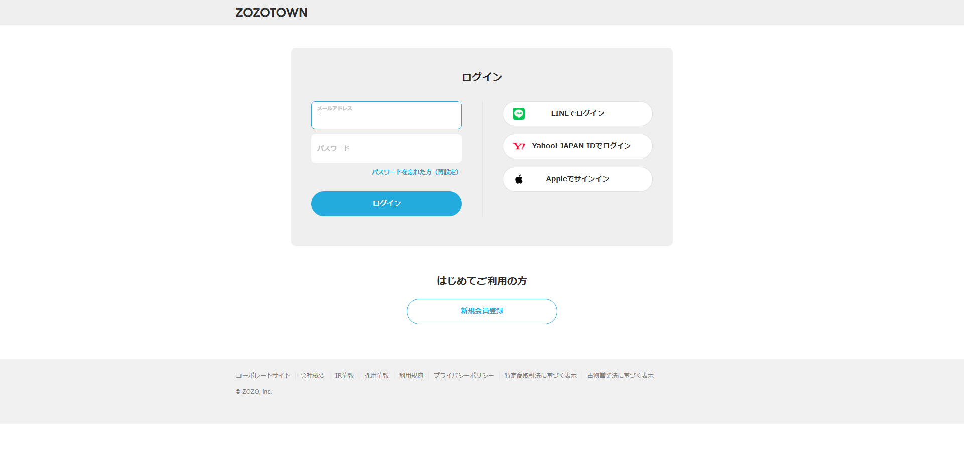
Task: Click © ZOZO, Inc. copyright text
Action: point(254,392)
